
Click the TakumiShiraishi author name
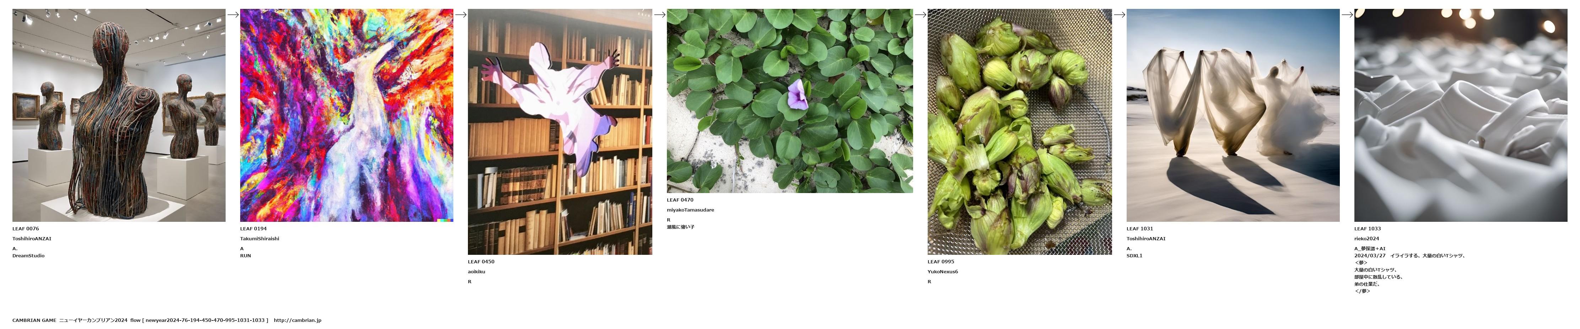[x=259, y=238]
